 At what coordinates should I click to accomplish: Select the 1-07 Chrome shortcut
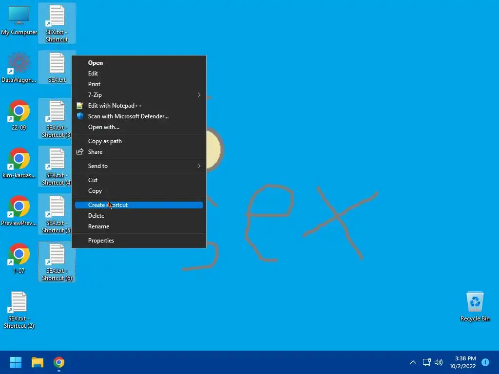[19, 259]
